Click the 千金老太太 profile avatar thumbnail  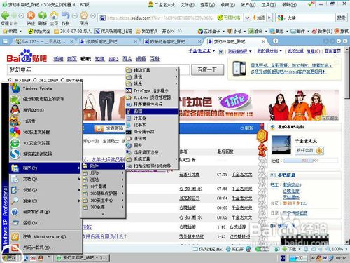(282, 144)
